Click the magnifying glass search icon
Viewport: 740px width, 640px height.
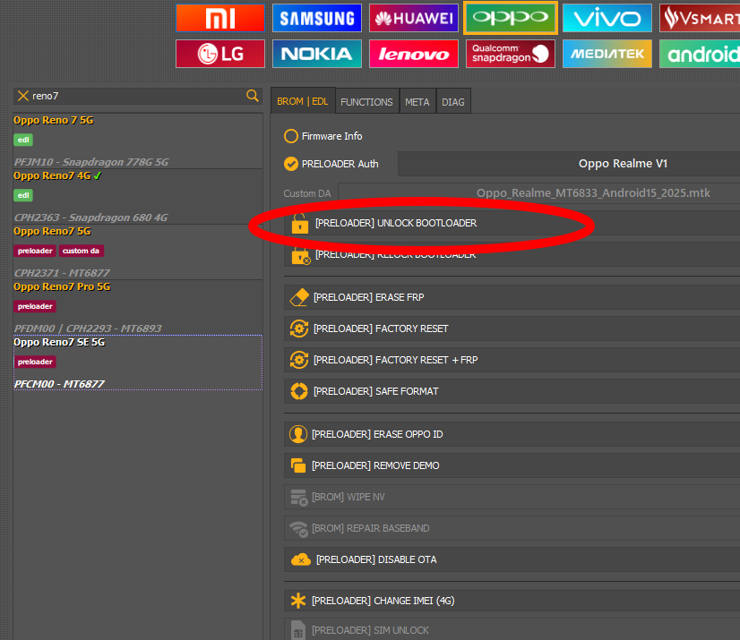point(253,96)
